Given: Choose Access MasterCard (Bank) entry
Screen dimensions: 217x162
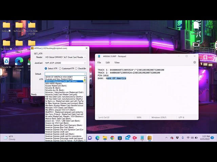Looking at the screenshot, I should [64, 86].
